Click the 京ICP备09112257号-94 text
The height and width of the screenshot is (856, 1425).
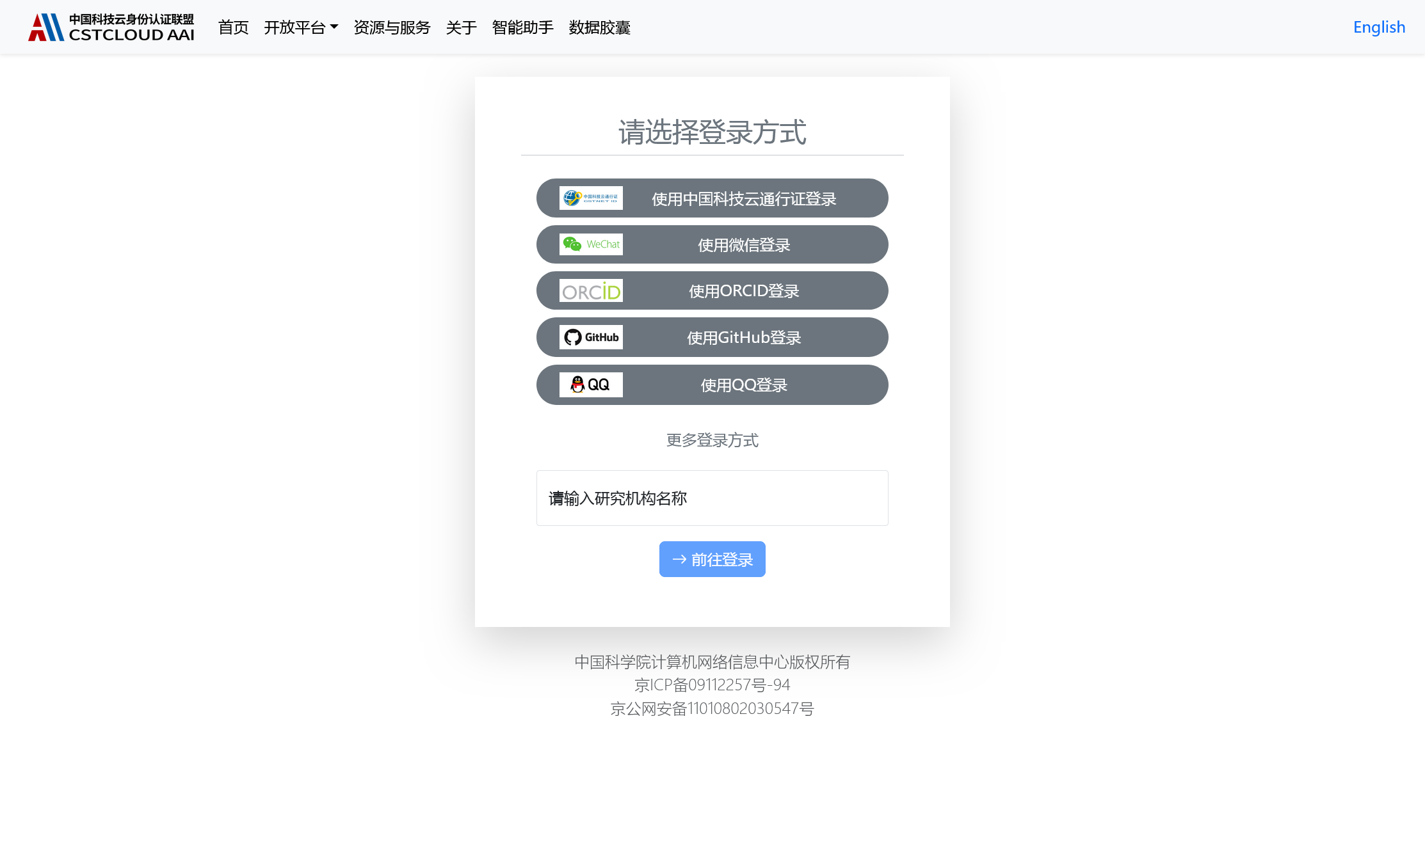[x=712, y=685]
